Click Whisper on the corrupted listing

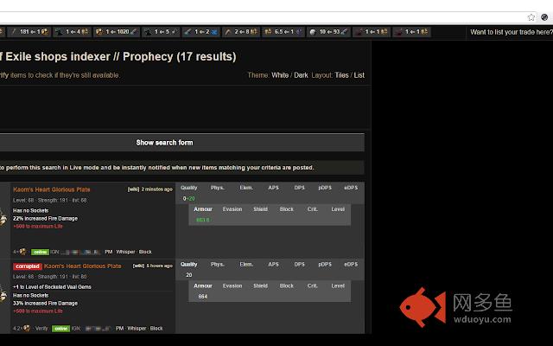tap(137, 329)
